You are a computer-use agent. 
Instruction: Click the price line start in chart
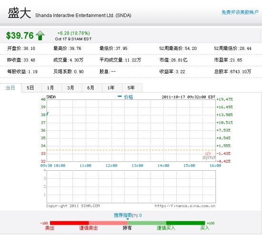[48, 114]
